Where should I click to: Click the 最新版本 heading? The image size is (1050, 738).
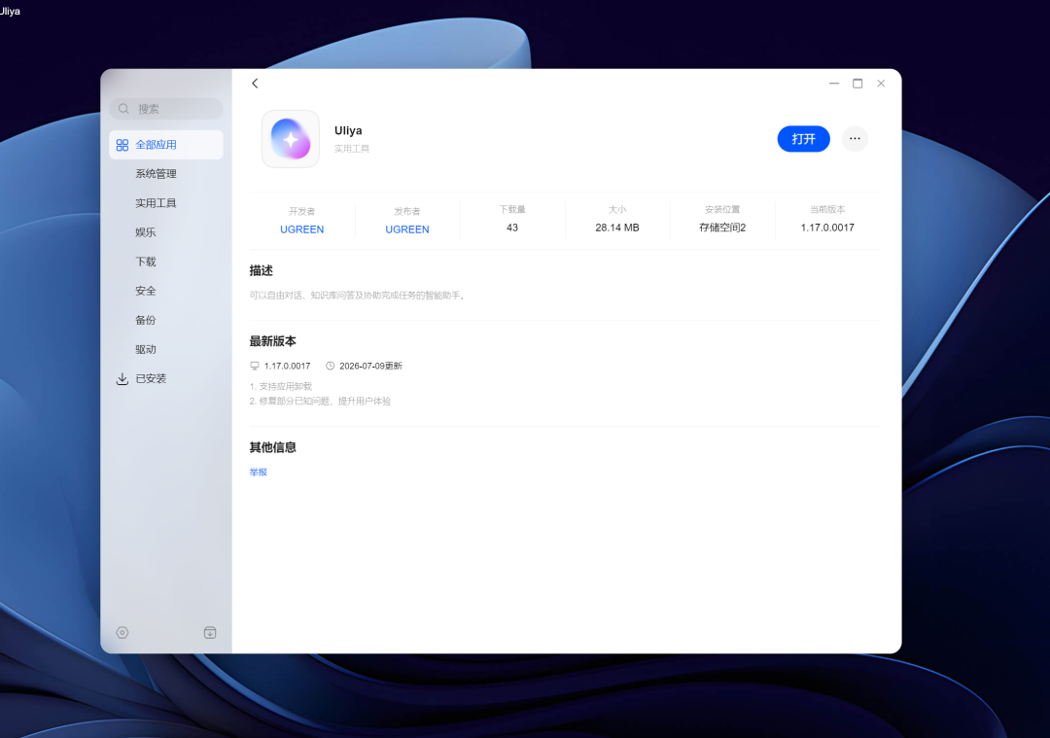[272, 341]
